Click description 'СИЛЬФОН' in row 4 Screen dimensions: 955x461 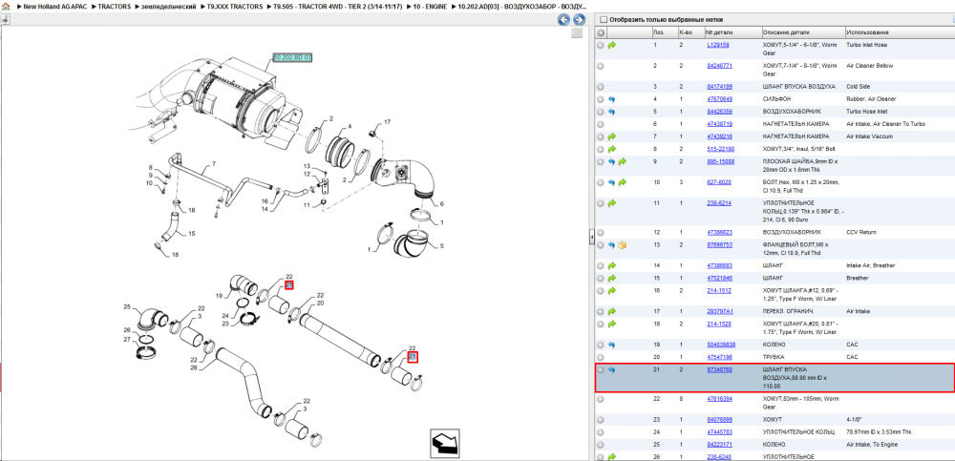(779, 98)
